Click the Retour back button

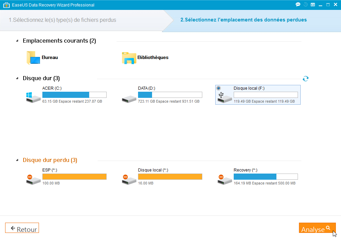(22, 228)
